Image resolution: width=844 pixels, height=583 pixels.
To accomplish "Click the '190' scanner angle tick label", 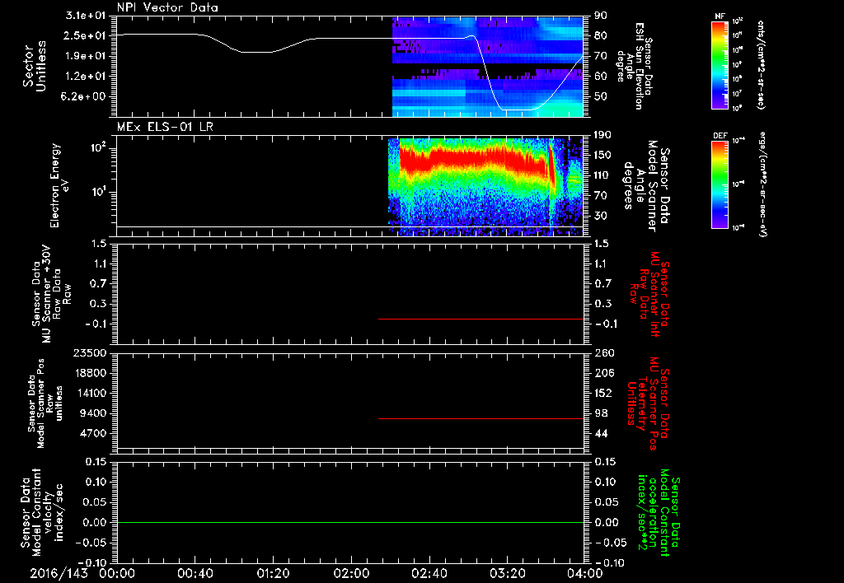I will click(x=602, y=135).
